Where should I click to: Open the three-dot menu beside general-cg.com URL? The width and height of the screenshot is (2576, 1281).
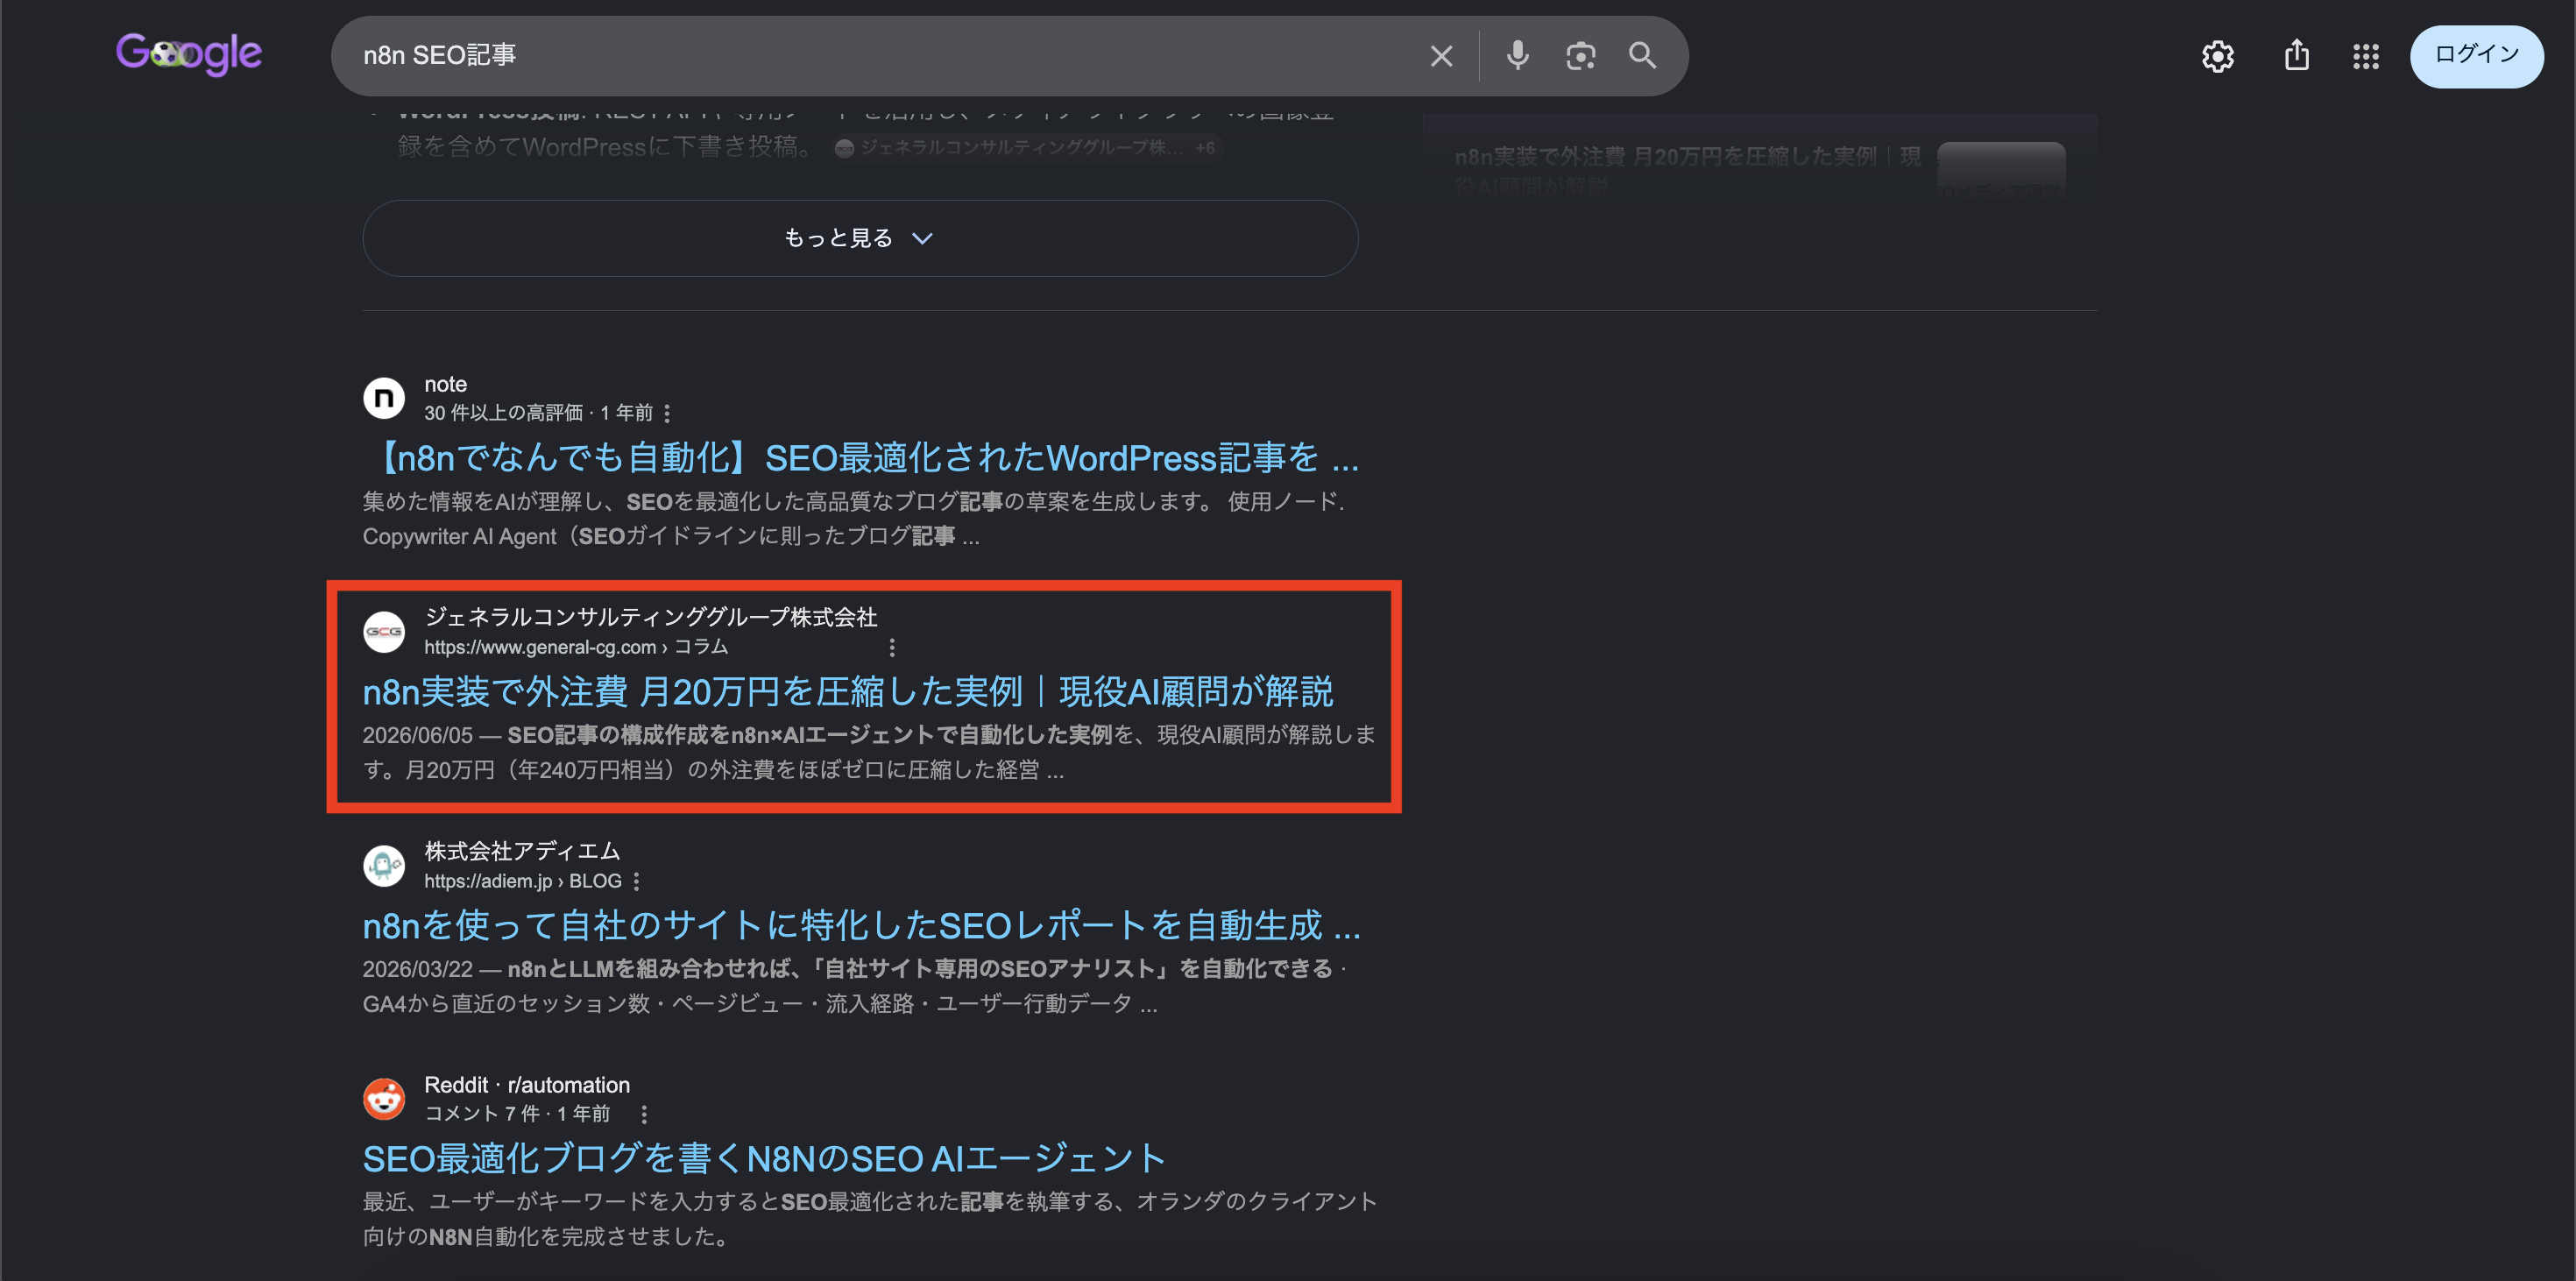892,647
